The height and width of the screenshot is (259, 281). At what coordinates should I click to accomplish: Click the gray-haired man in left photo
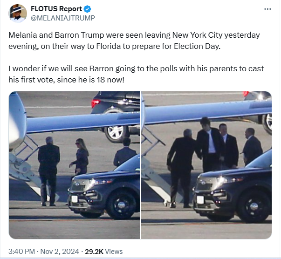[x=48, y=171]
